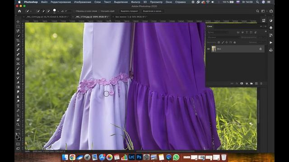Select the History Brush tool
Screen dimensions: 289x162
[18, 78]
